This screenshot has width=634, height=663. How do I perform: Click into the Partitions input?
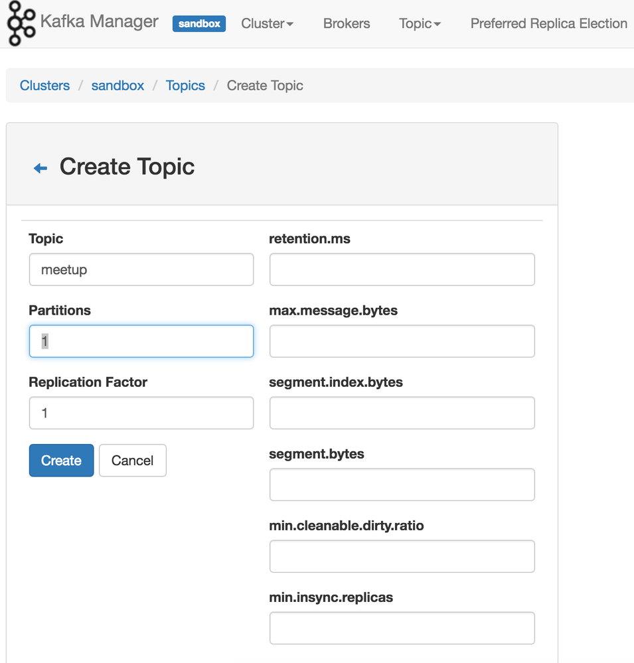(x=141, y=341)
